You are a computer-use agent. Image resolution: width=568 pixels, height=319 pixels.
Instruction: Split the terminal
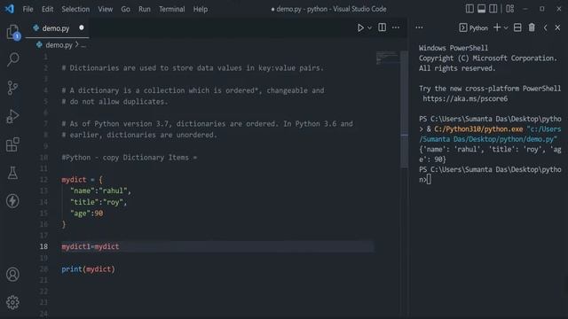click(517, 27)
